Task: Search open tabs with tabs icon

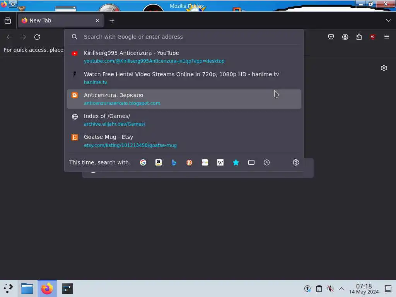Action: tap(251, 162)
